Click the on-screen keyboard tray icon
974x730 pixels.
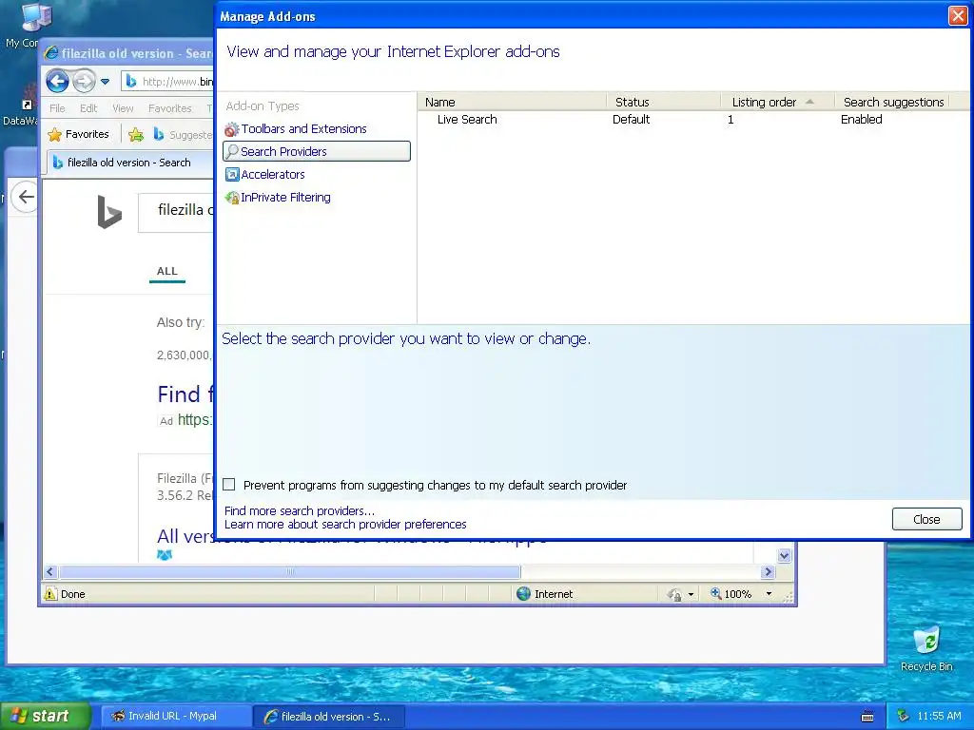(867, 717)
